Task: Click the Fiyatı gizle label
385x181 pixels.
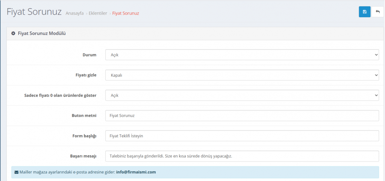Action: 86,75
